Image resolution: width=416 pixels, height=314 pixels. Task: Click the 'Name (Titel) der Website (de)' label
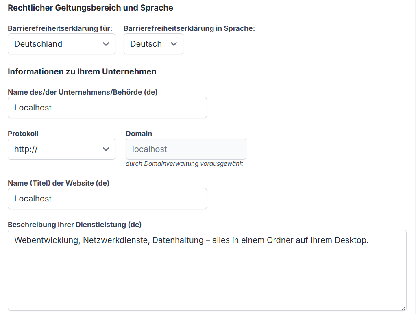(x=59, y=183)
